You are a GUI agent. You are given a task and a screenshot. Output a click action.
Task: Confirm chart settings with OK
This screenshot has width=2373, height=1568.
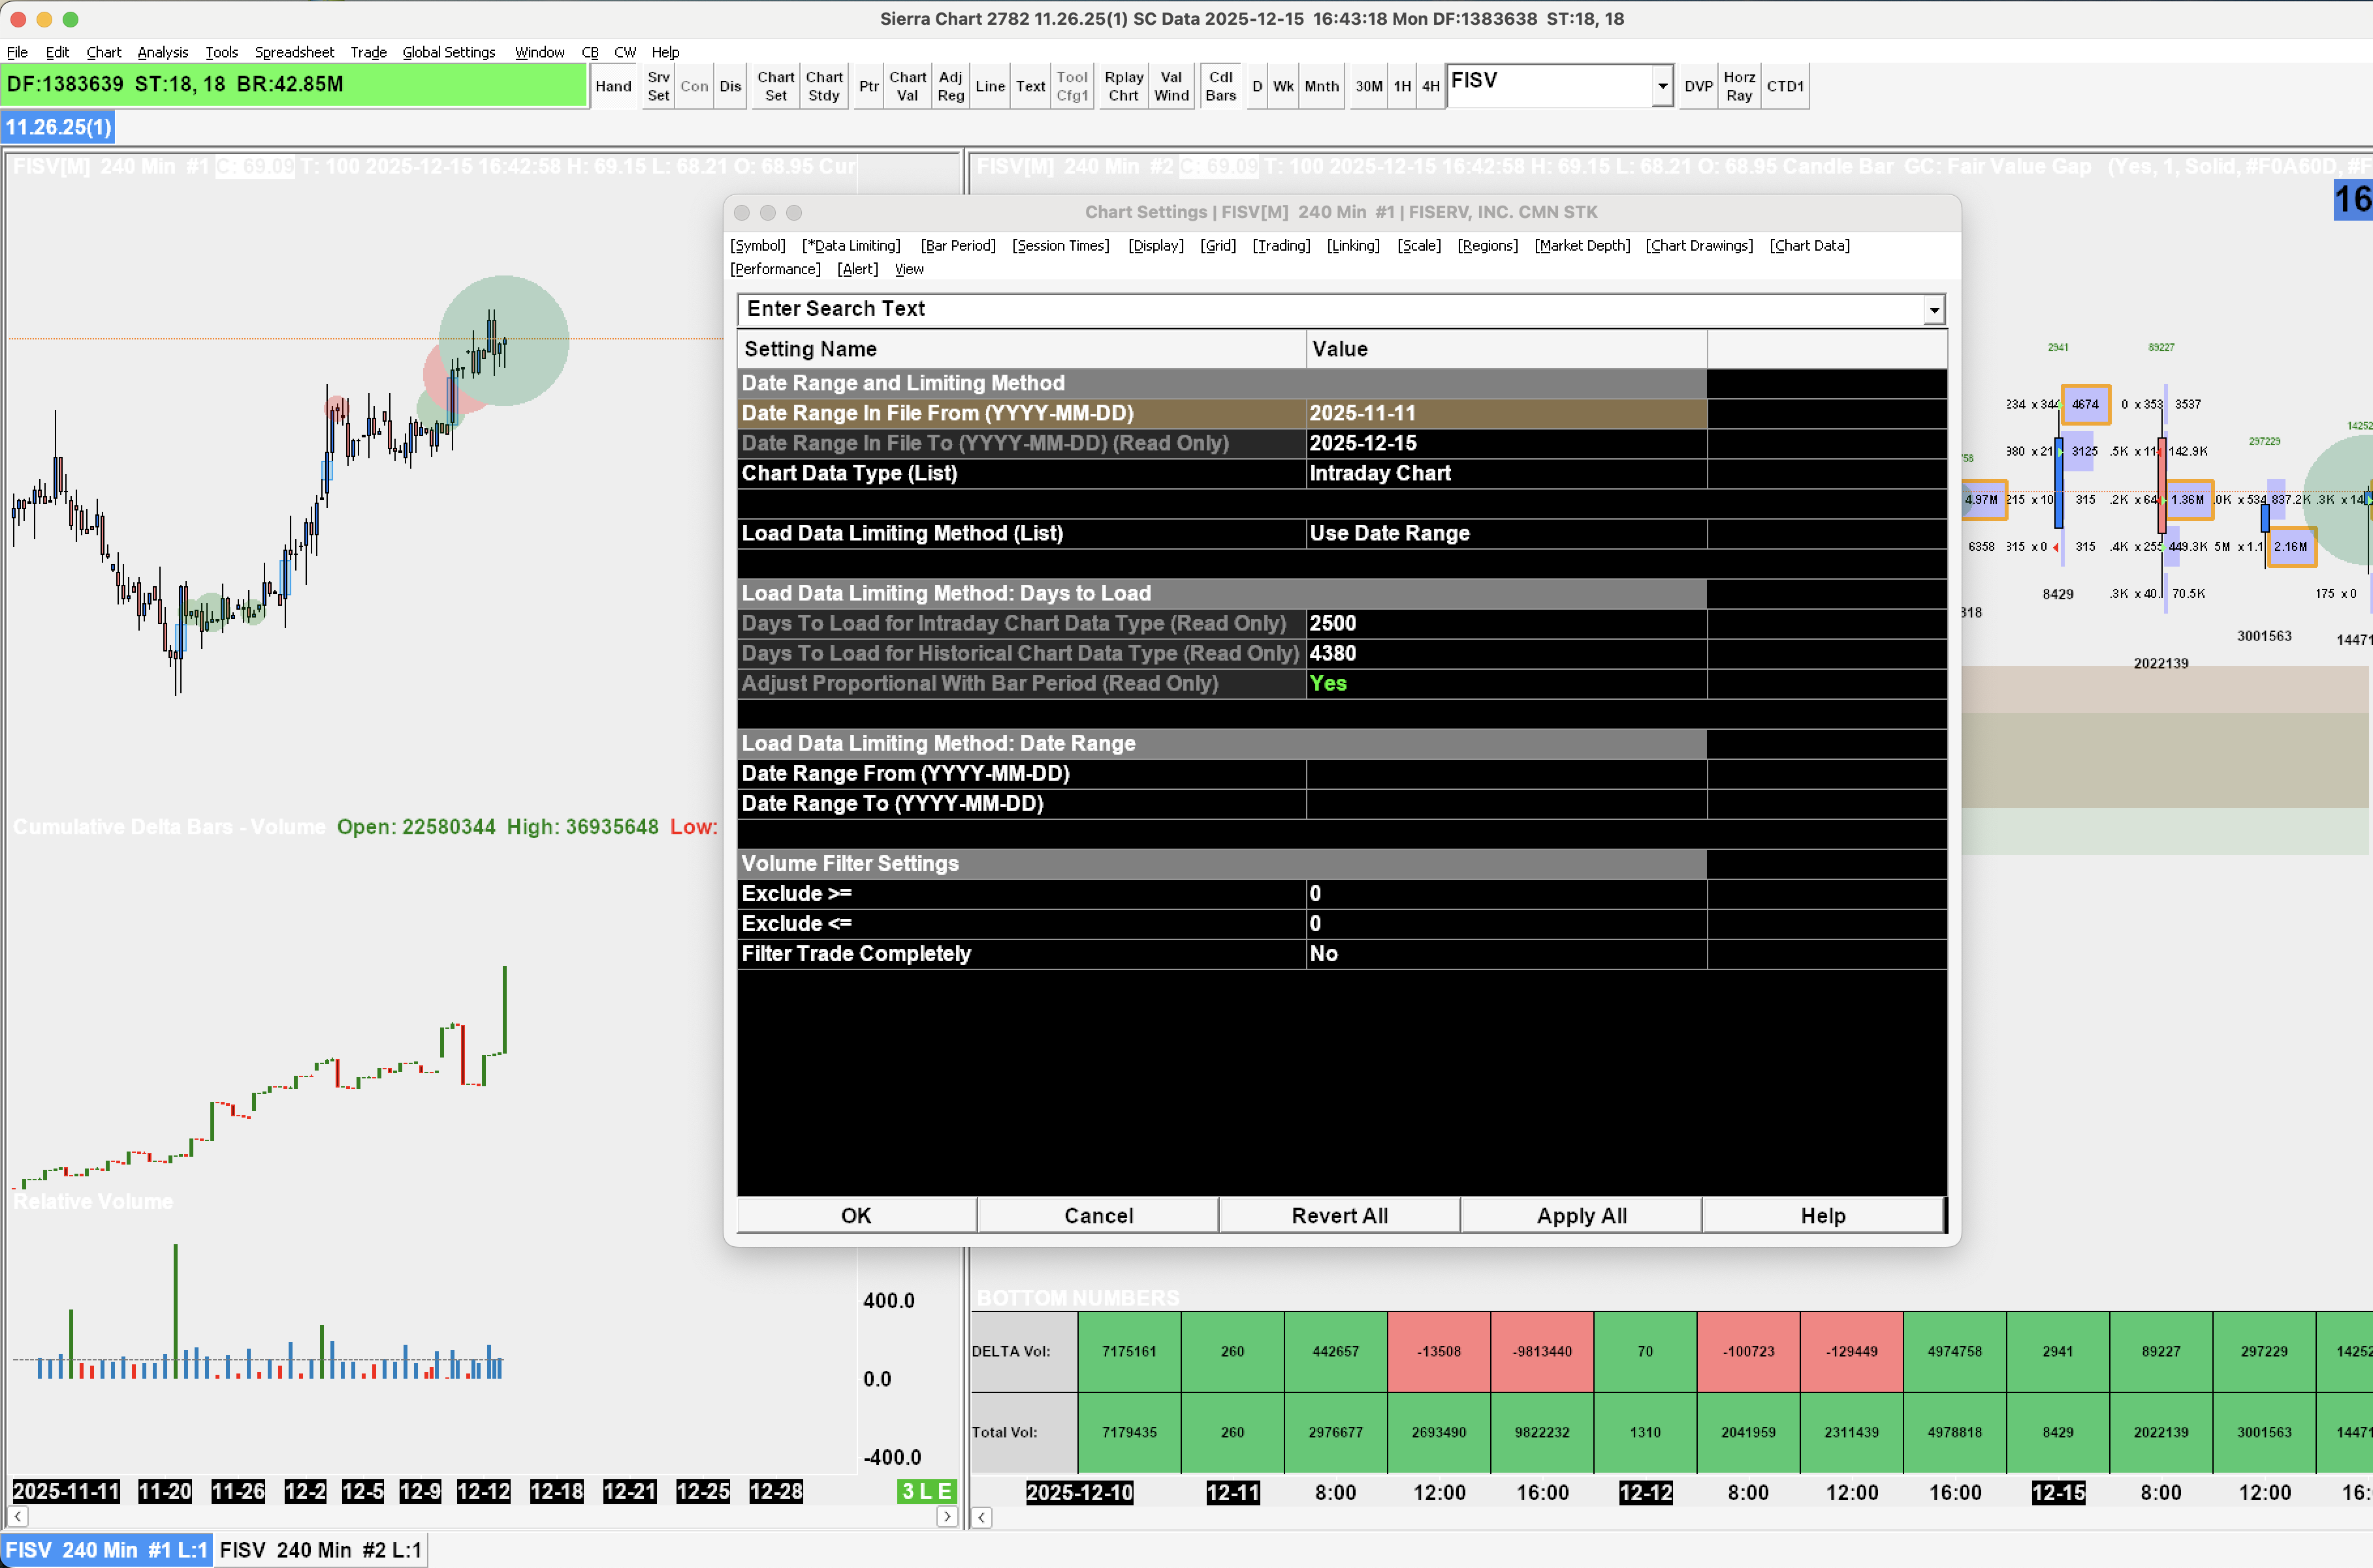[x=856, y=1216]
